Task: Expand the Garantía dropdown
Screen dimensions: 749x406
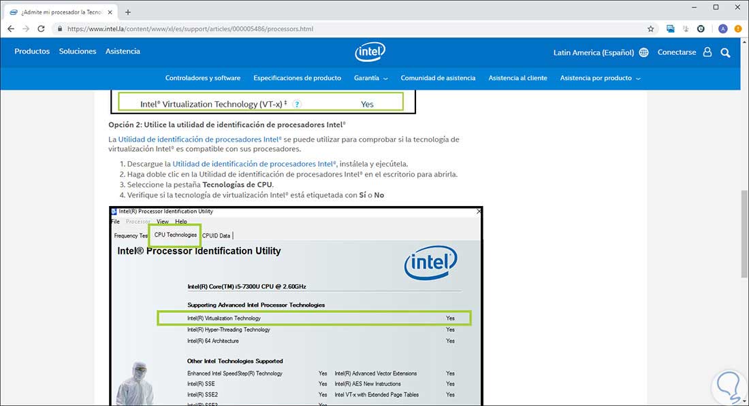Action: coord(370,78)
